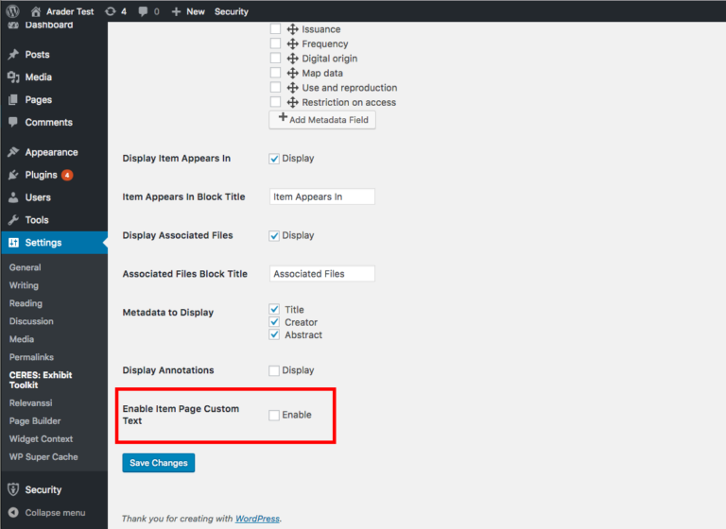Uncheck the Abstract metadata checkbox

coord(274,334)
